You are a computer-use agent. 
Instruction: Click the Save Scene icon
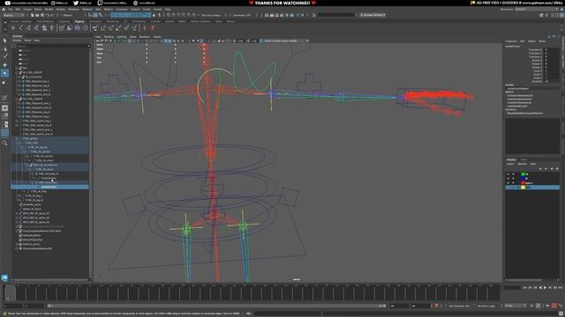tap(42, 15)
